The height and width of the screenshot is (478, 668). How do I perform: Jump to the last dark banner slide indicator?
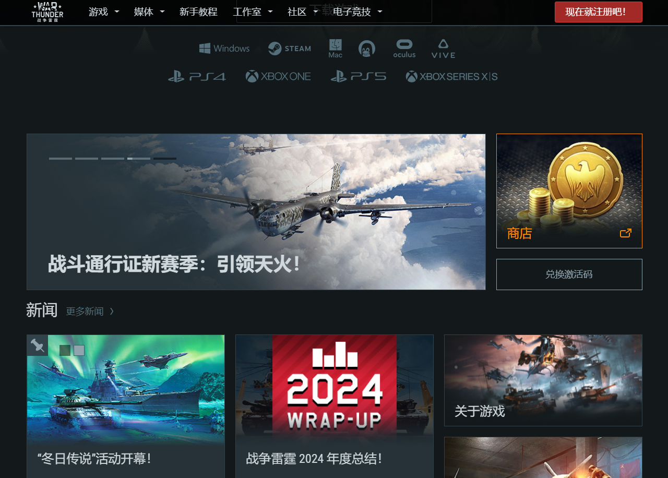click(165, 158)
